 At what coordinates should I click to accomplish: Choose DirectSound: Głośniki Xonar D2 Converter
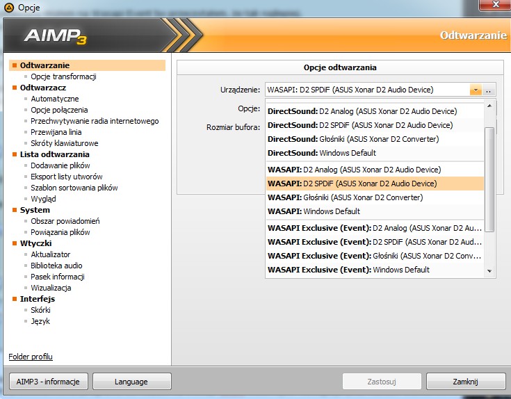pyautogui.click(x=375, y=139)
